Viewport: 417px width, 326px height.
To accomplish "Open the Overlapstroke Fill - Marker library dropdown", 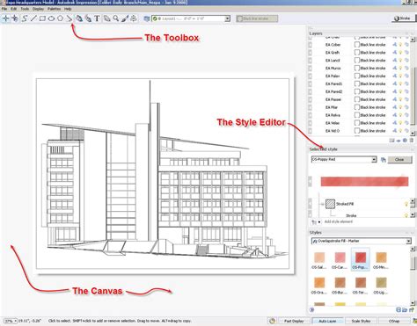I will click(x=408, y=241).
